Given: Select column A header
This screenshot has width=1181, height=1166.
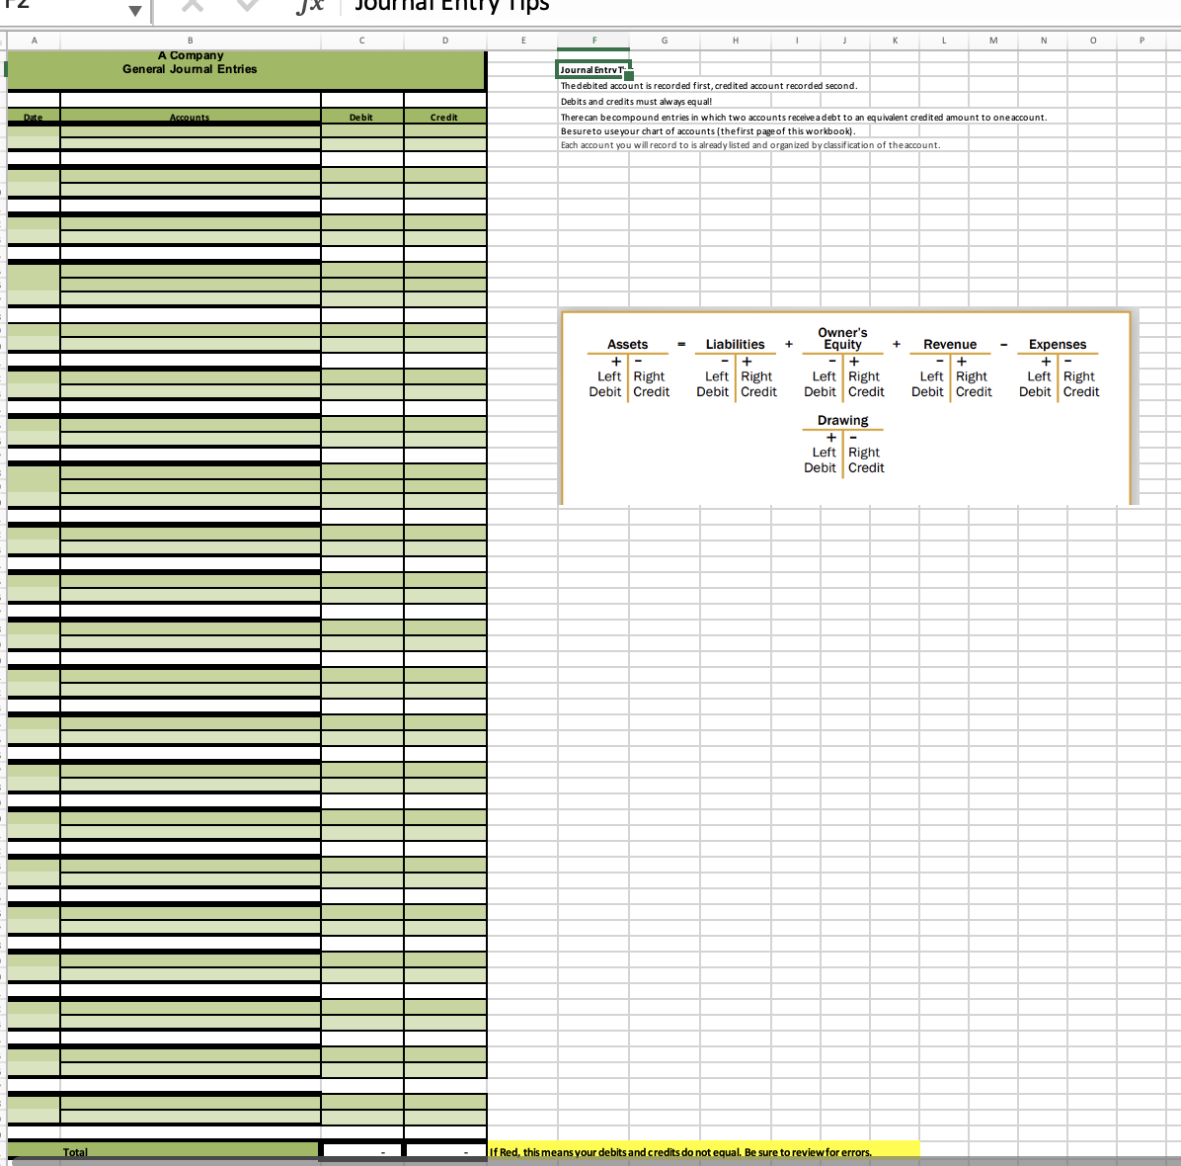Looking at the screenshot, I should tap(34, 41).
